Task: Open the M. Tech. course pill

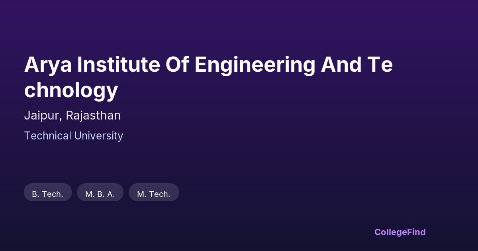Action: 154,194
